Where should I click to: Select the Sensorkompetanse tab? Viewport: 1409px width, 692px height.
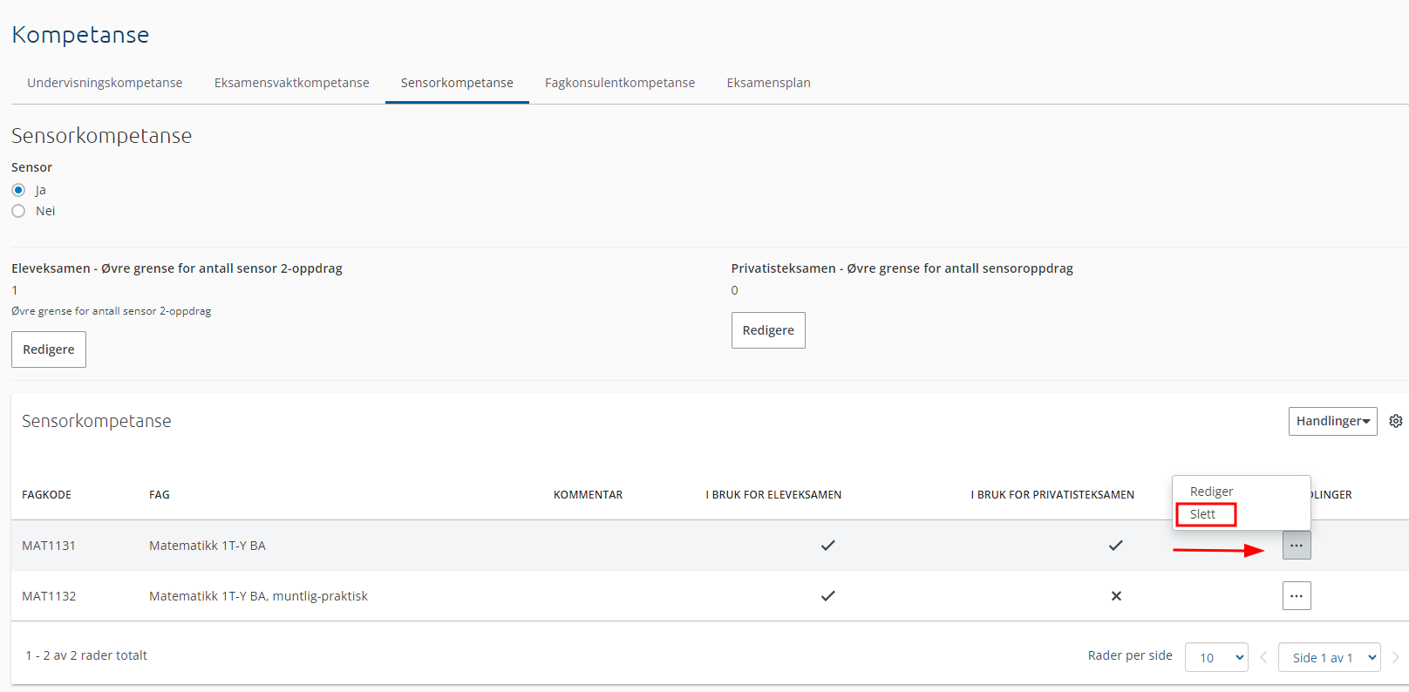point(457,83)
